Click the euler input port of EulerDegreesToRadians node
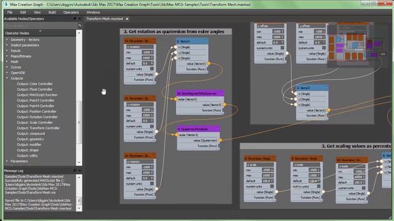Viewport: 394px width, 221px height. [175, 99]
